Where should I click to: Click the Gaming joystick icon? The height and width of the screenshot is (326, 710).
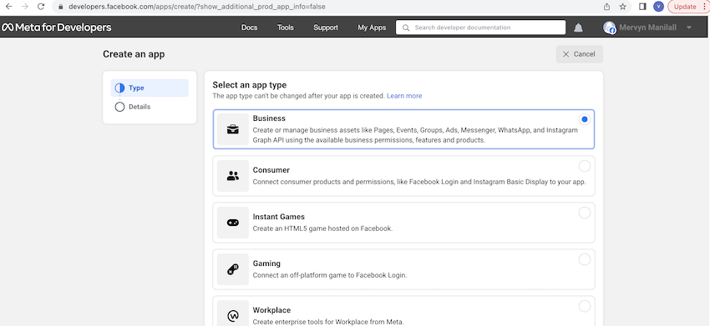point(233,269)
